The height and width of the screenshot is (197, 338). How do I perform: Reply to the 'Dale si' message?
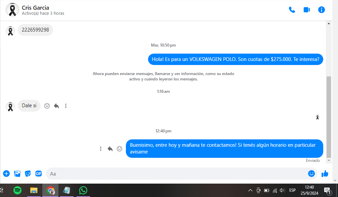pos(56,106)
